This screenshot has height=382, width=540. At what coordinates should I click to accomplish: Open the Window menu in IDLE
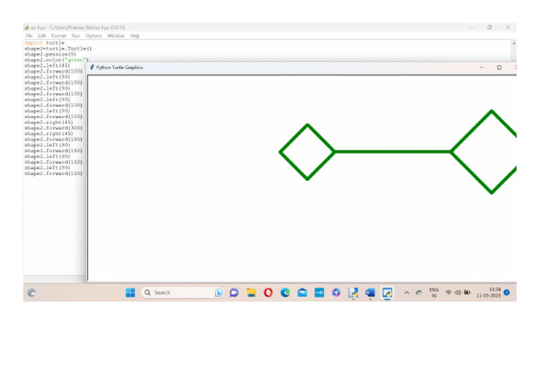116,36
